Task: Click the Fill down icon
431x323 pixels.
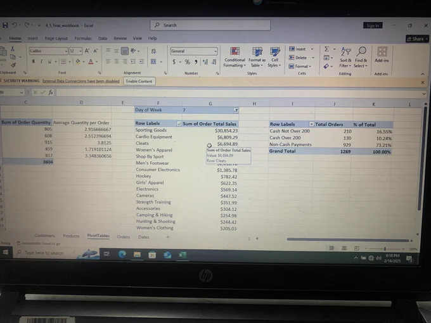Action: click(x=326, y=58)
